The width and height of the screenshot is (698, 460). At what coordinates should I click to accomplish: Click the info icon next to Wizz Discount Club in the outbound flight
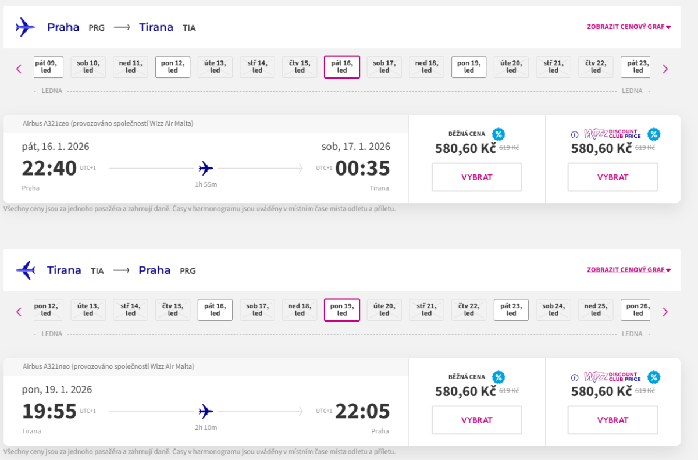pos(575,135)
